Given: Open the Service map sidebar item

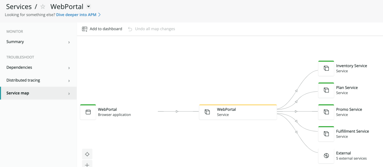Looking at the screenshot, I should click(18, 93).
